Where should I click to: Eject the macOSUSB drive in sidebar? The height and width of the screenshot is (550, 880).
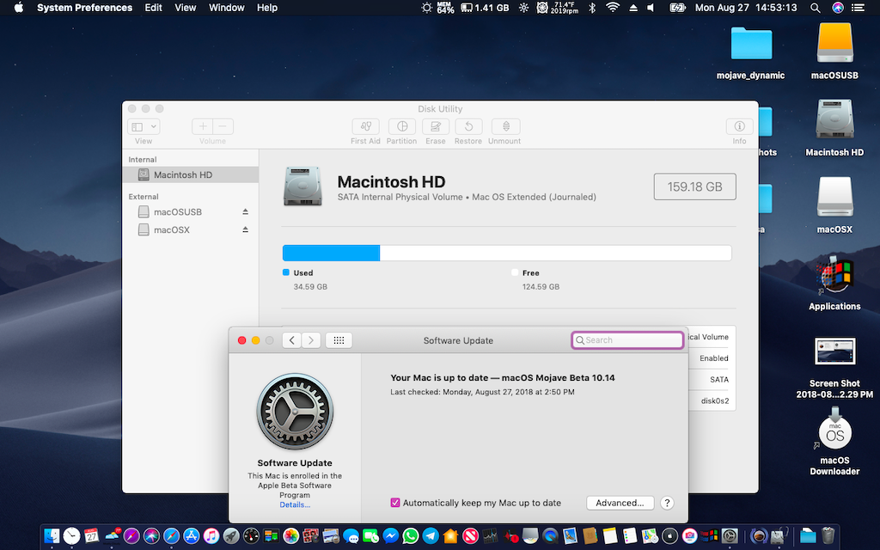[x=245, y=211]
